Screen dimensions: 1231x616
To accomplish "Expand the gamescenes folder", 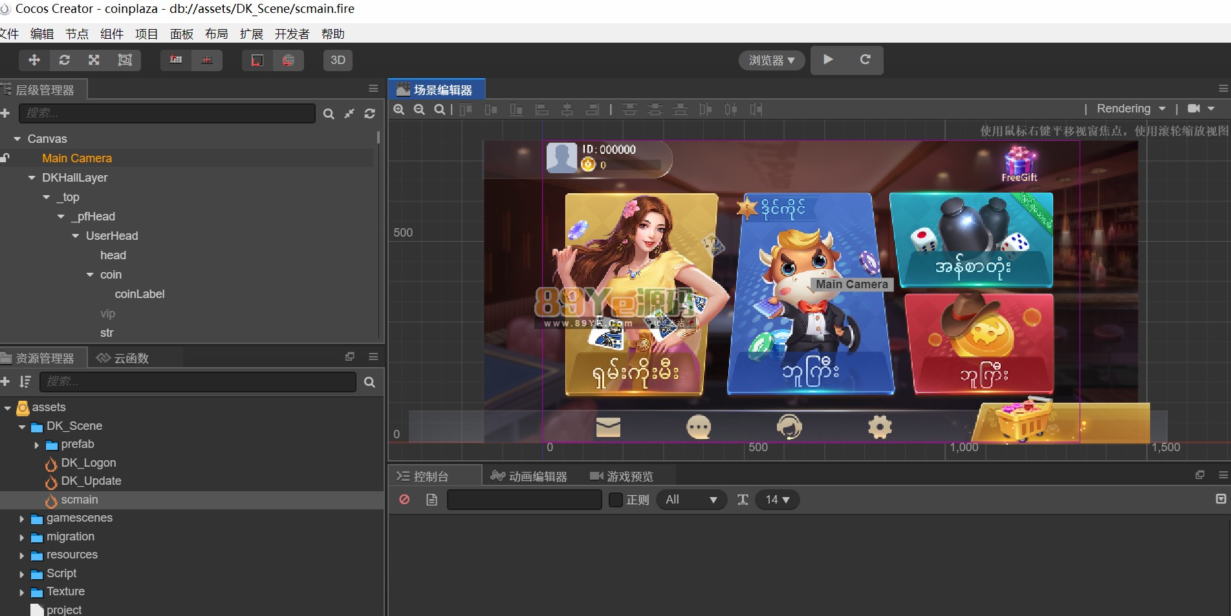I will tap(21, 518).
